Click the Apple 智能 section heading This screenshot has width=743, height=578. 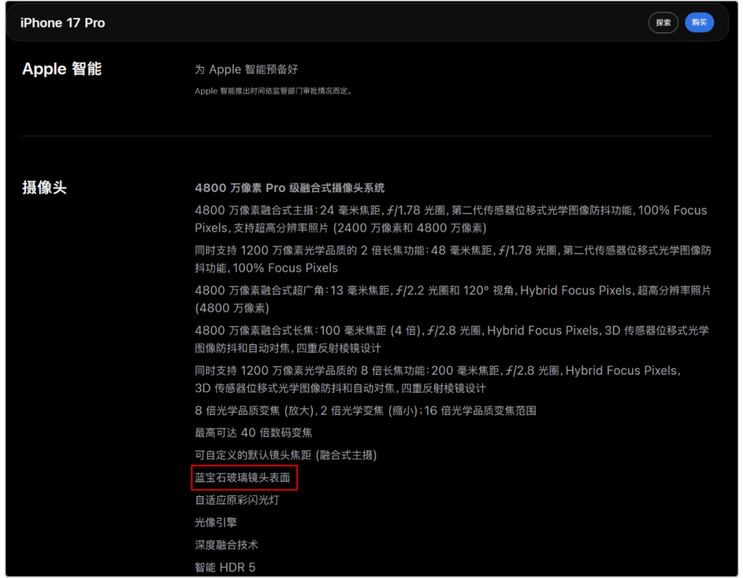(x=62, y=69)
